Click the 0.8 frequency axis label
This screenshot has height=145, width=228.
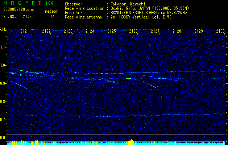click(3, 101)
